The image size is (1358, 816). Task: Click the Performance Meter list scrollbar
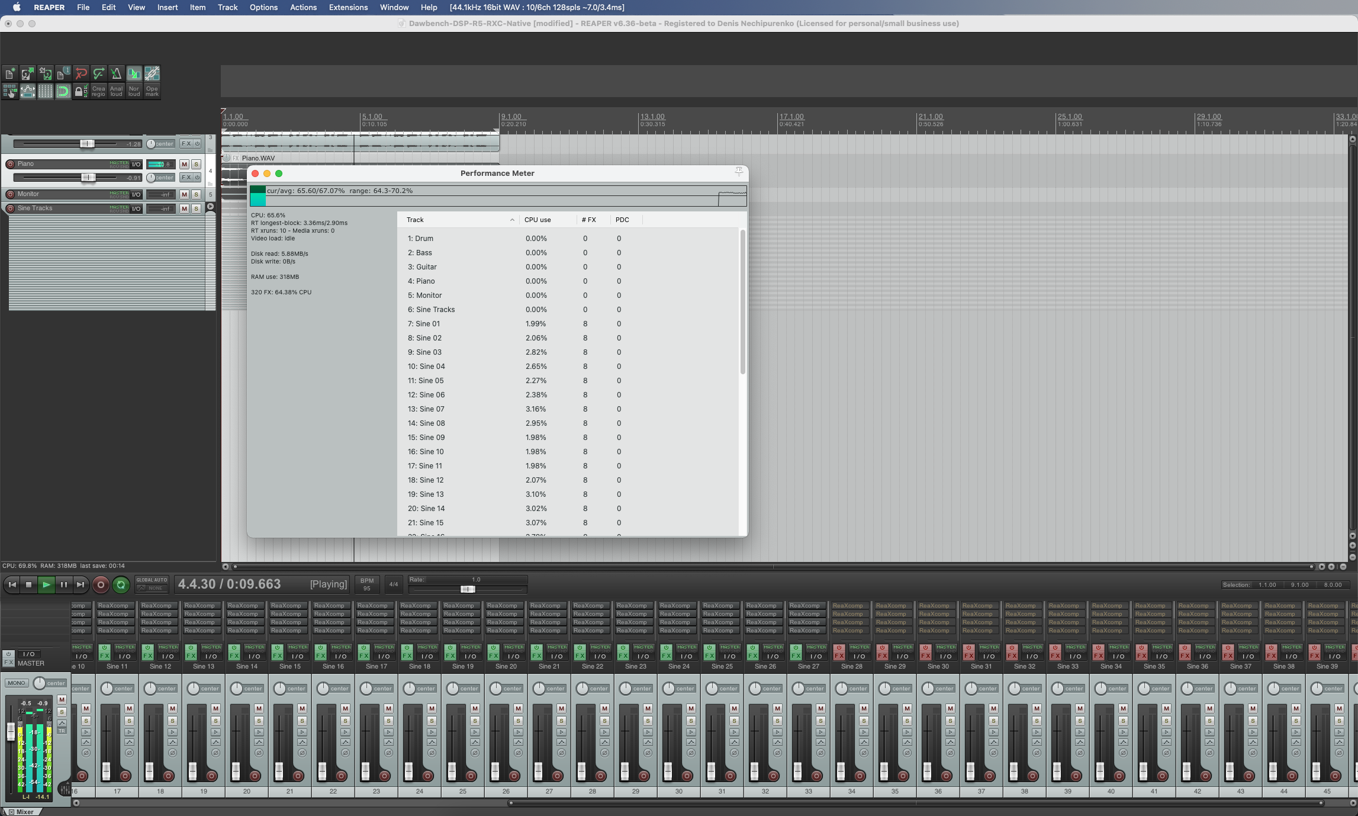coord(742,302)
